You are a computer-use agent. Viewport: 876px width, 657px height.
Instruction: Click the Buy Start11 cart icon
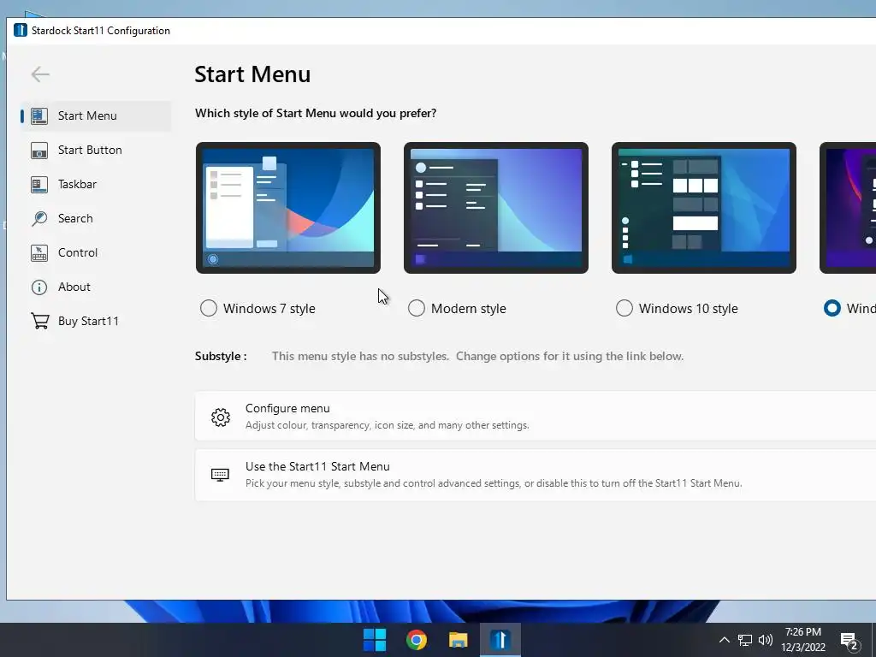(39, 322)
